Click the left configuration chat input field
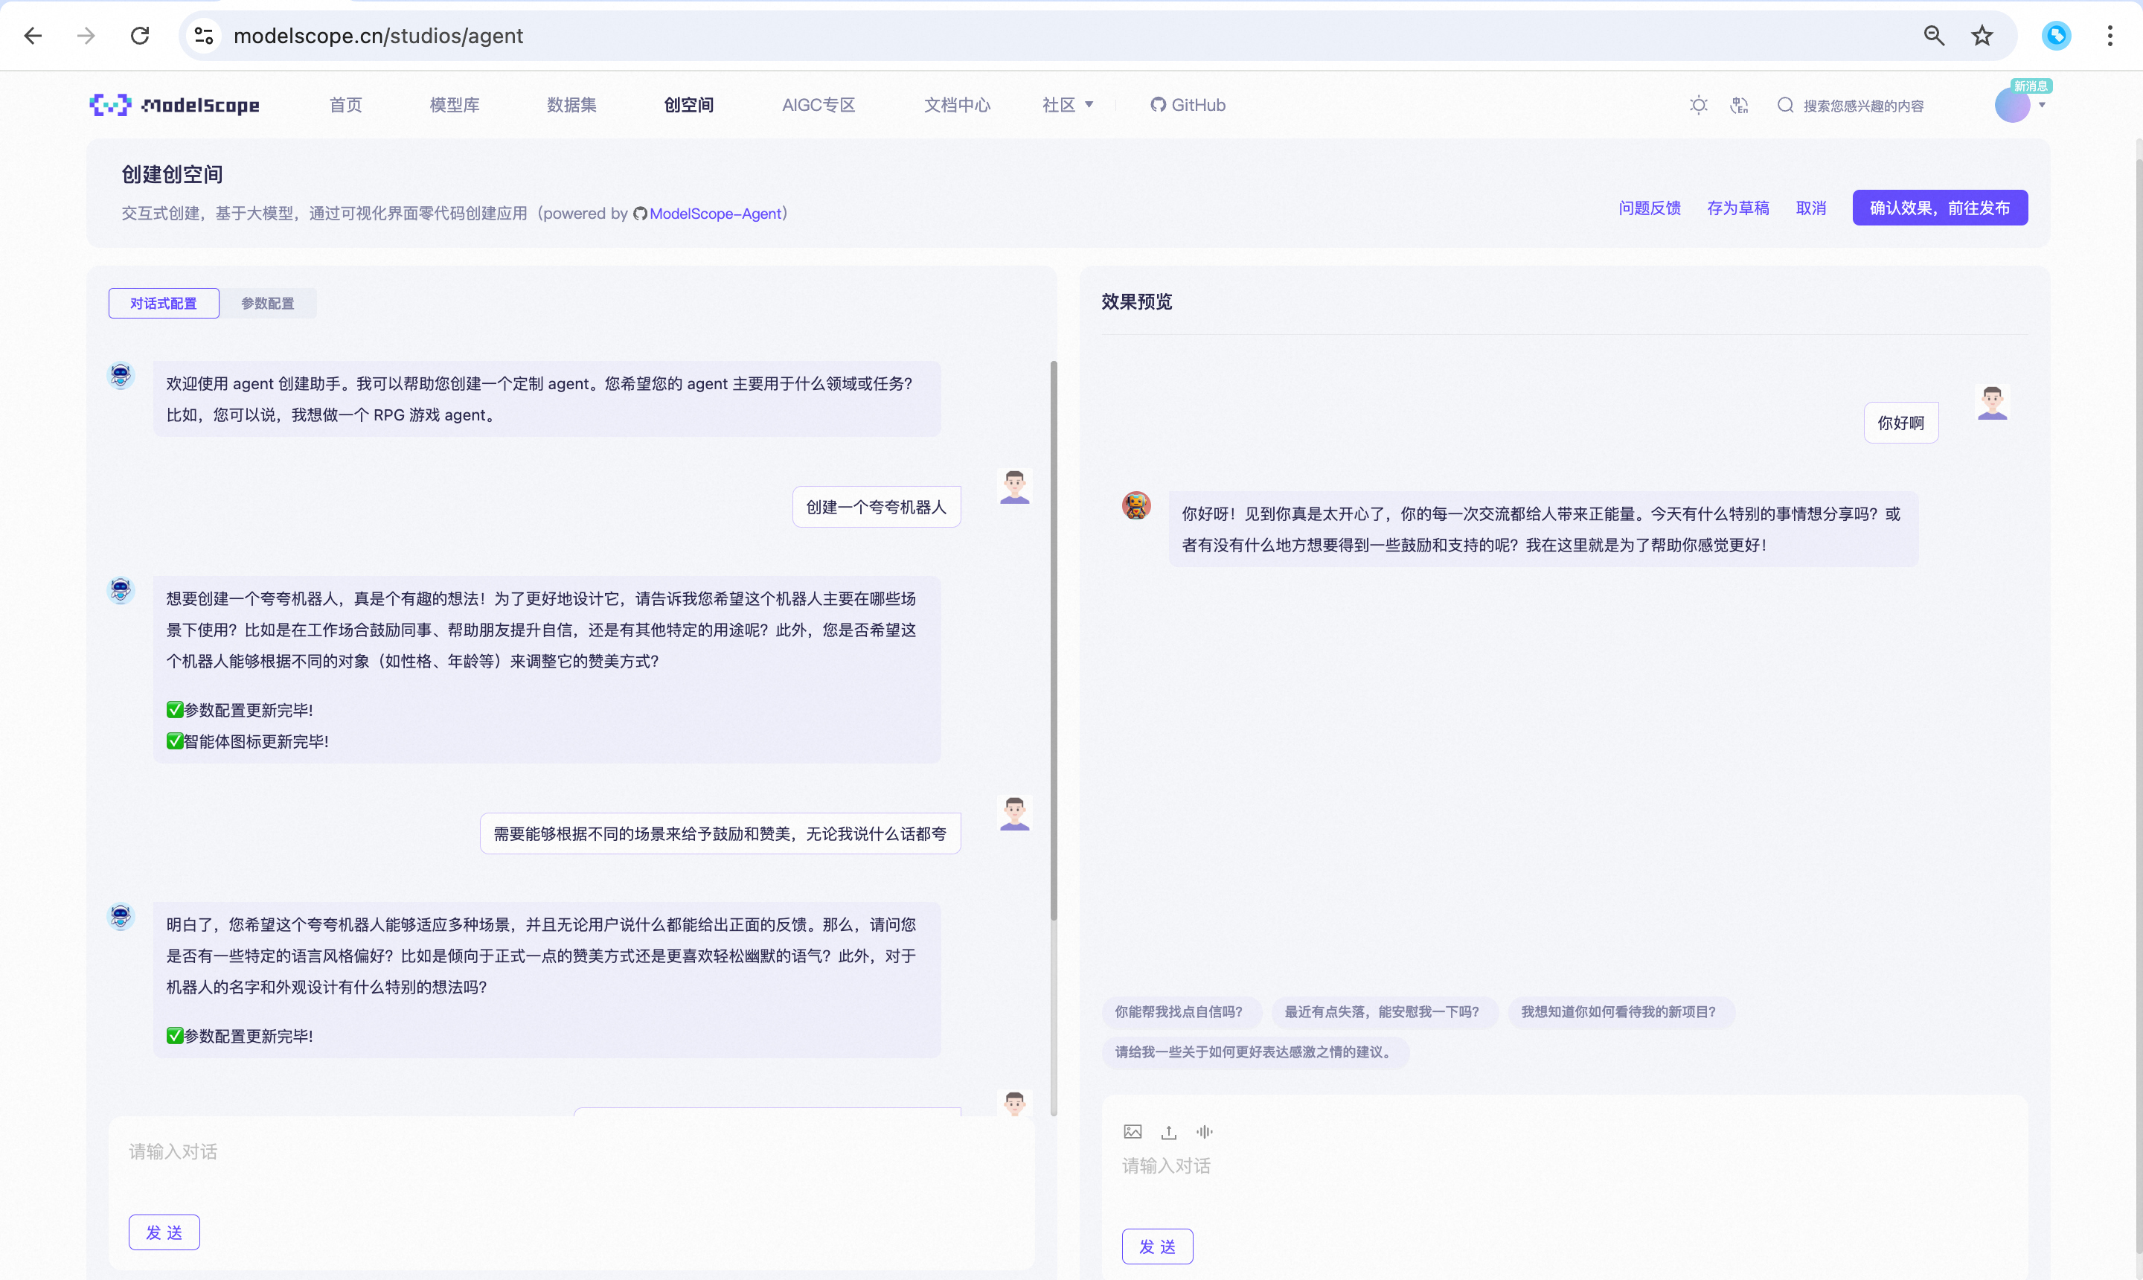The width and height of the screenshot is (2143, 1280). tap(571, 1152)
